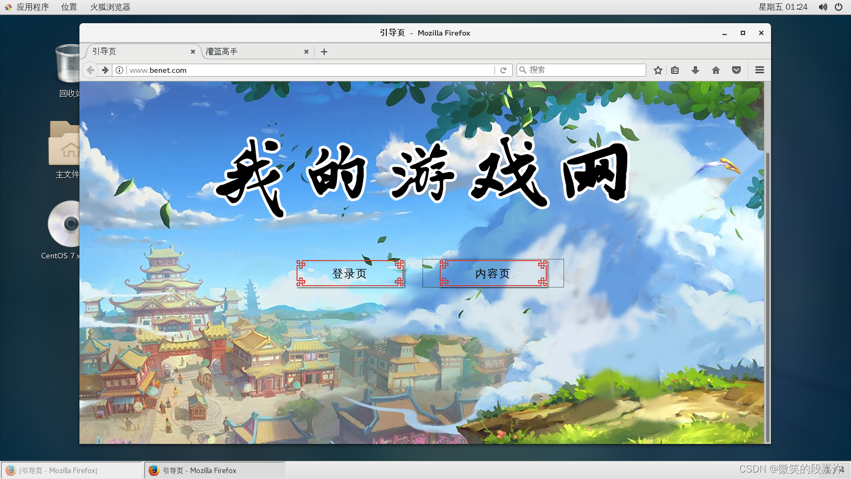
Task: Click the 内容页 button
Action: point(493,273)
